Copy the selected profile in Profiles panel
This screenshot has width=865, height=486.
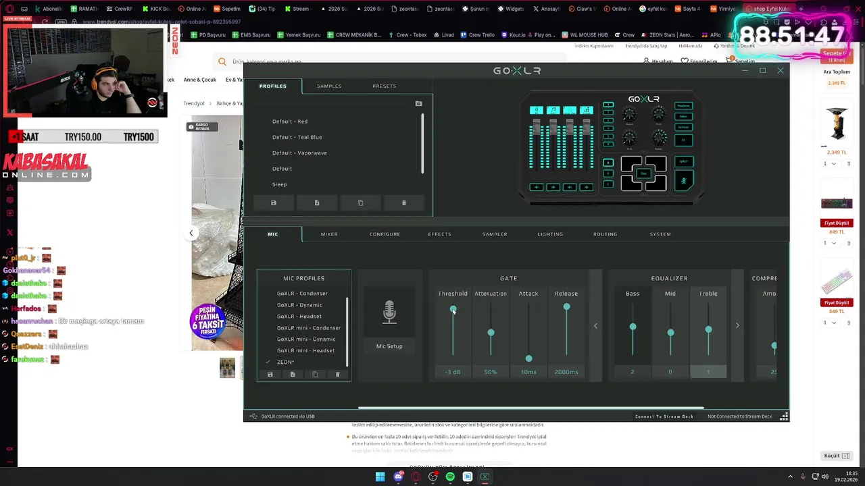360,202
